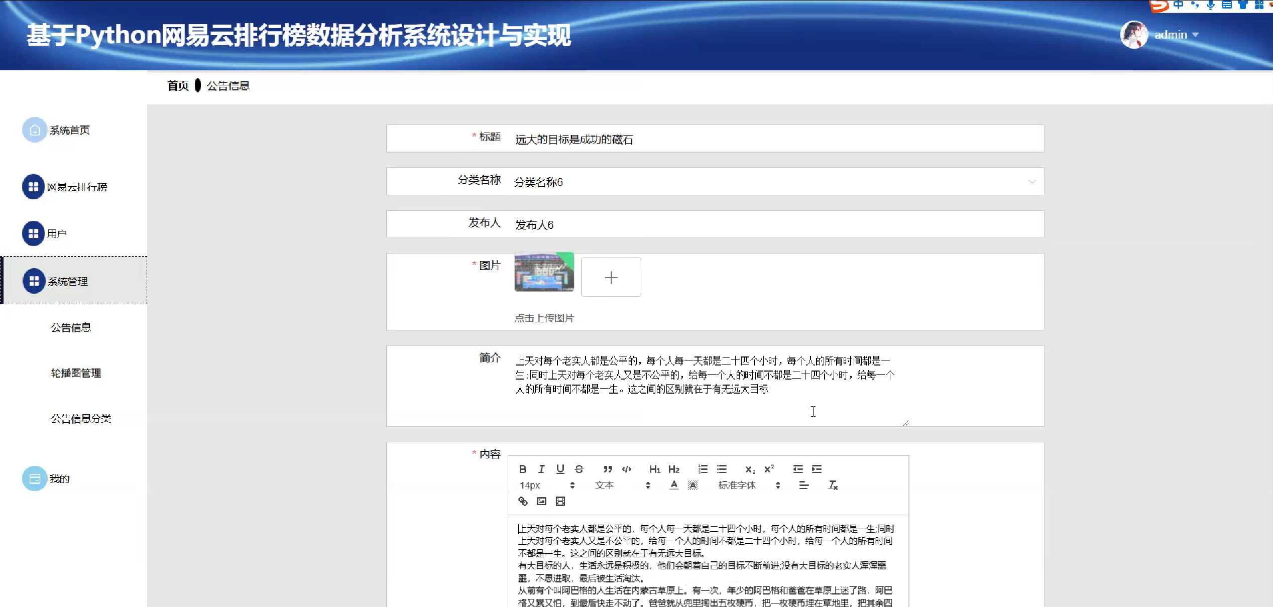Image resolution: width=1273 pixels, height=607 pixels.
Task: Pick font color with the A icon
Action: (674, 485)
